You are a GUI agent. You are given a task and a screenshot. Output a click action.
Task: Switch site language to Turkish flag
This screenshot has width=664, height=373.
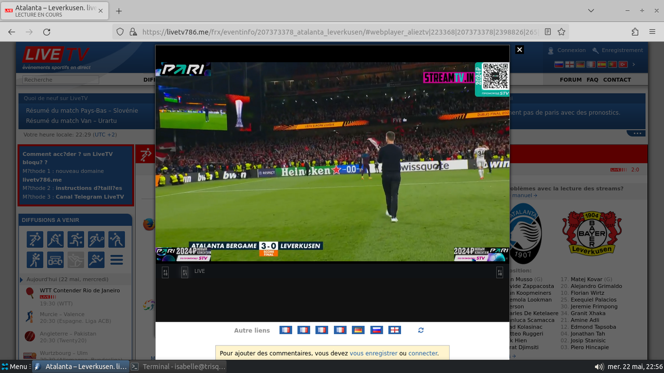coord(623,64)
